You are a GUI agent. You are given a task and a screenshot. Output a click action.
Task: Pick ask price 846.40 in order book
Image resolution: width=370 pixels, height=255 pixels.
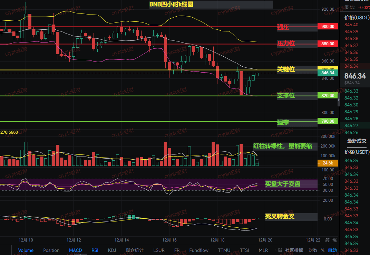(x=351, y=25)
